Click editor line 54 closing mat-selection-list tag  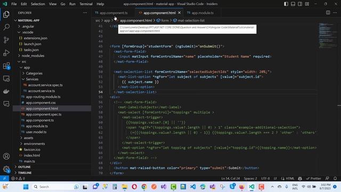pyautogui.click(x=135, y=92)
